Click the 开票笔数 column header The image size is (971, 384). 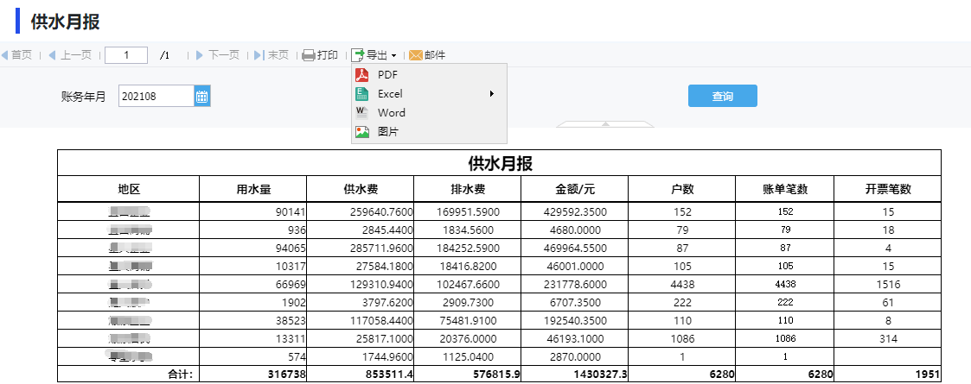888,189
